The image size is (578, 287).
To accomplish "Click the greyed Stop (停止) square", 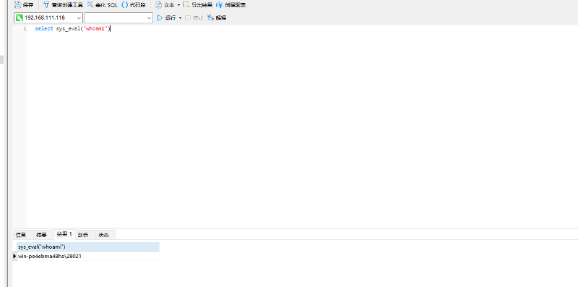I will point(188,17).
